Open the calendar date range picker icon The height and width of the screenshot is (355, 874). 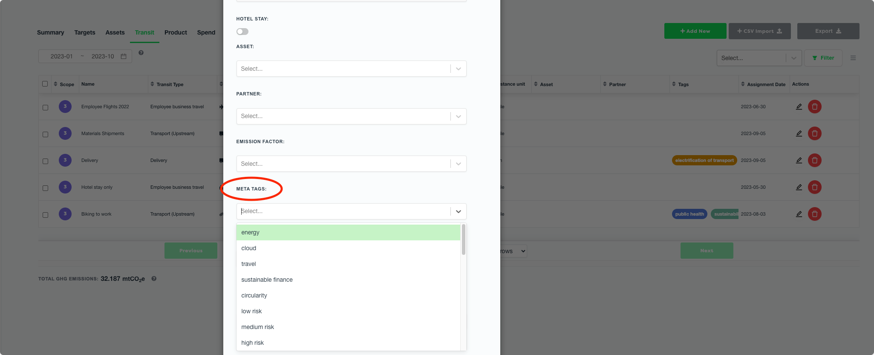pos(124,56)
